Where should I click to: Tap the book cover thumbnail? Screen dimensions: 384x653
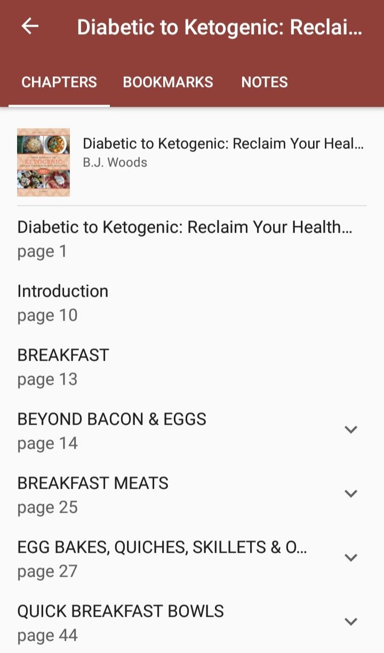pyautogui.click(x=43, y=162)
